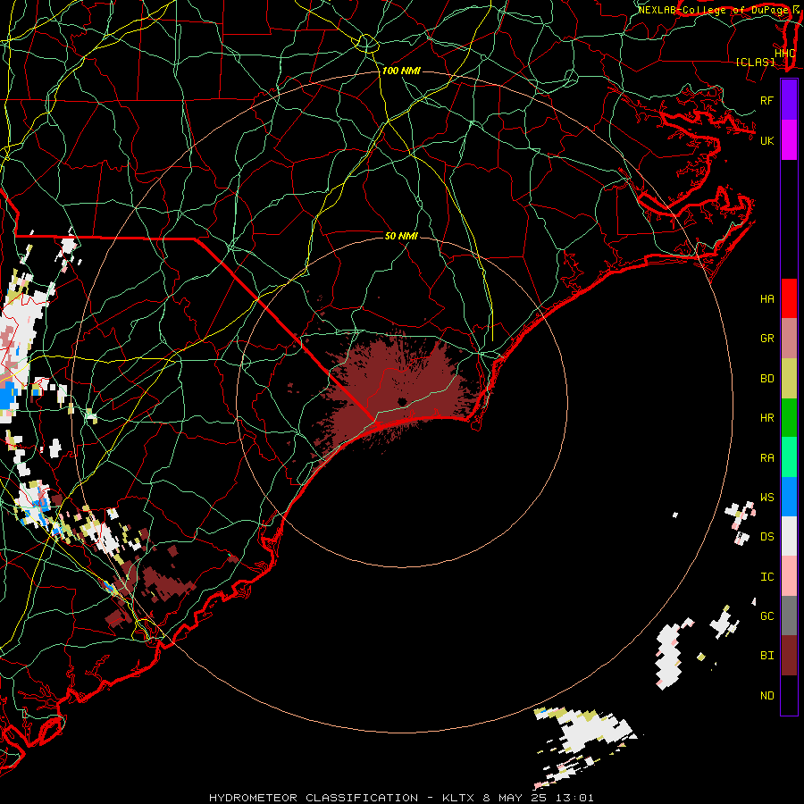Click the ND legend label
Image resolution: width=804 pixels, height=804 pixels.
coord(766,696)
